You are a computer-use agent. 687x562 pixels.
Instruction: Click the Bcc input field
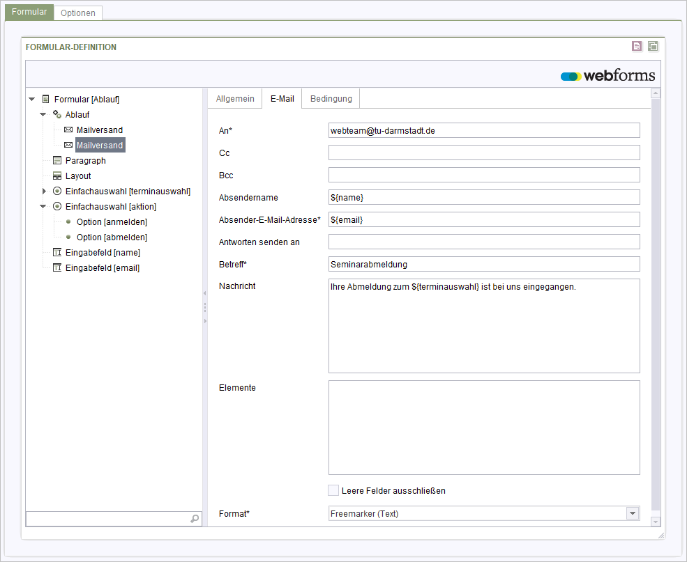pos(484,175)
